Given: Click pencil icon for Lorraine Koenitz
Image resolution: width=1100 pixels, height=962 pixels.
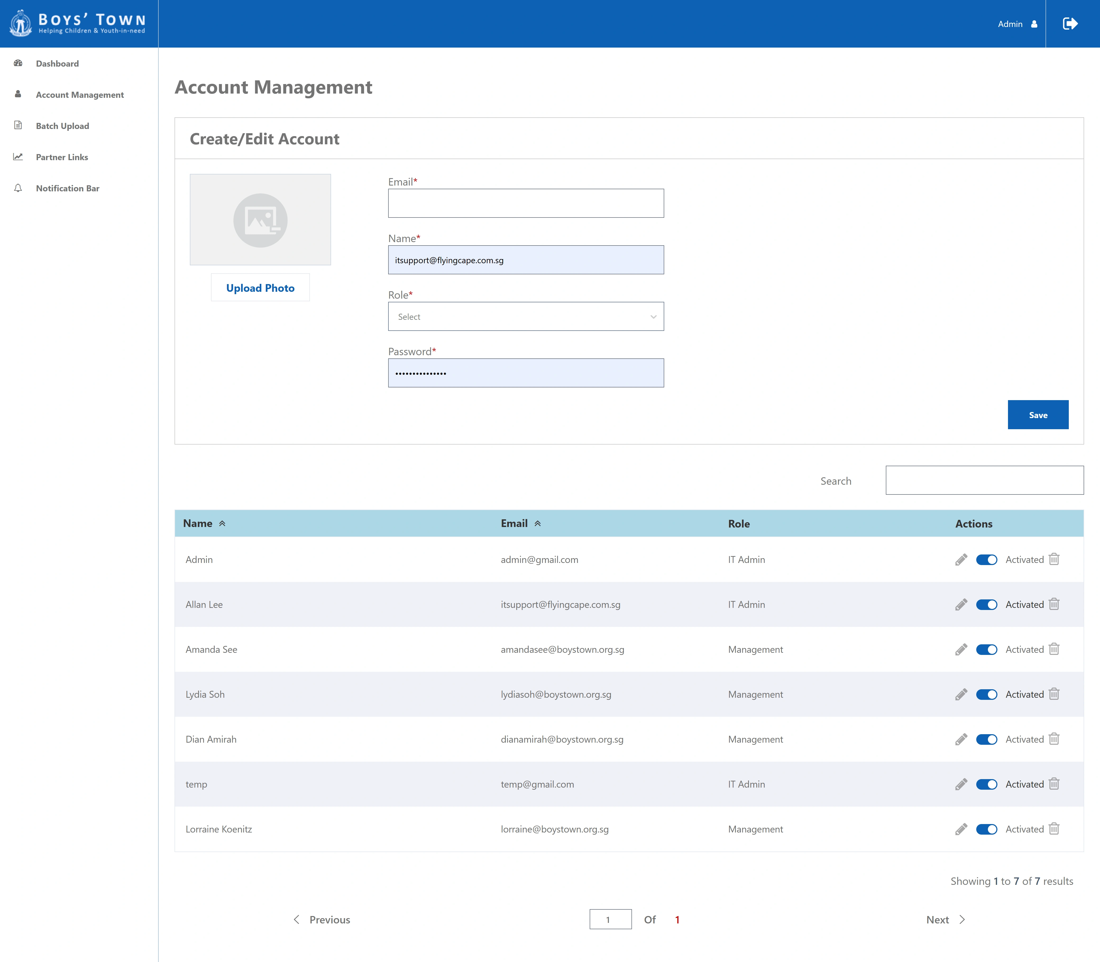Looking at the screenshot, I should point(961,829).
